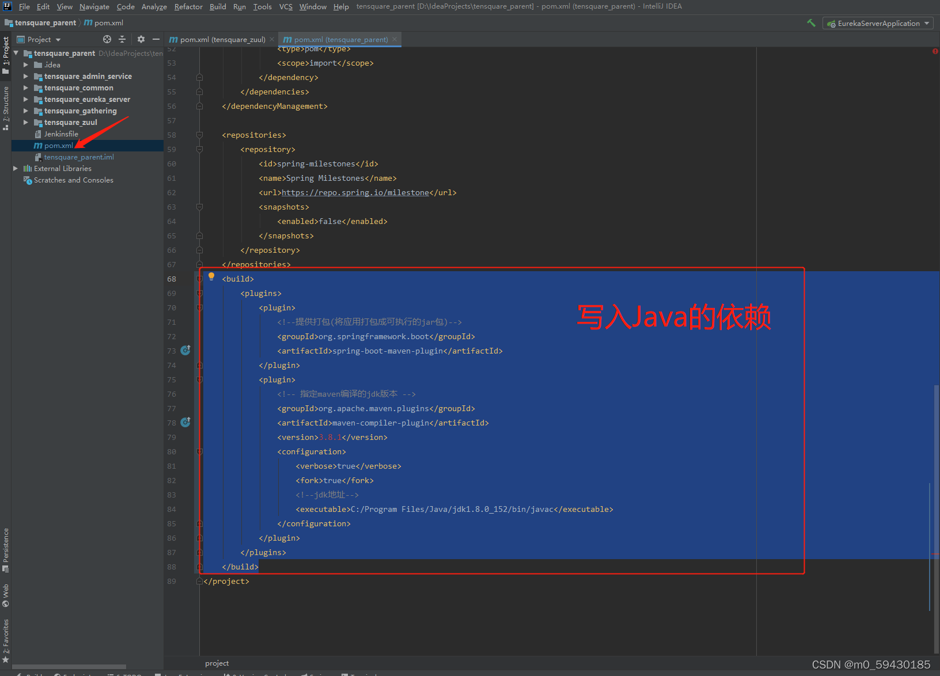Screen dimensions: 940x676
Task: Click pom.xml breadcrumb in navigation bar
Action: click(x=104, y=23)
